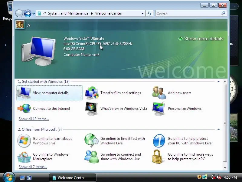Click scrollbar up arrow in Welcome Center

tap(225, 81)
